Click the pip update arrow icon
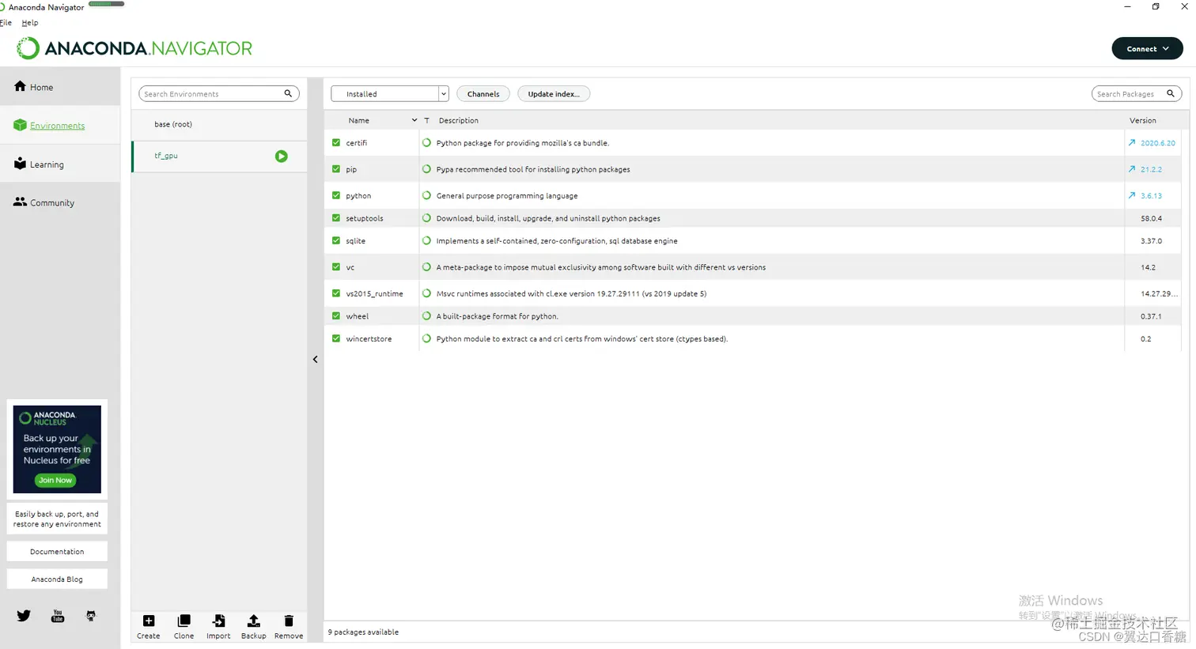The width and height of the screenshot is (1196, 649). 1132,169
